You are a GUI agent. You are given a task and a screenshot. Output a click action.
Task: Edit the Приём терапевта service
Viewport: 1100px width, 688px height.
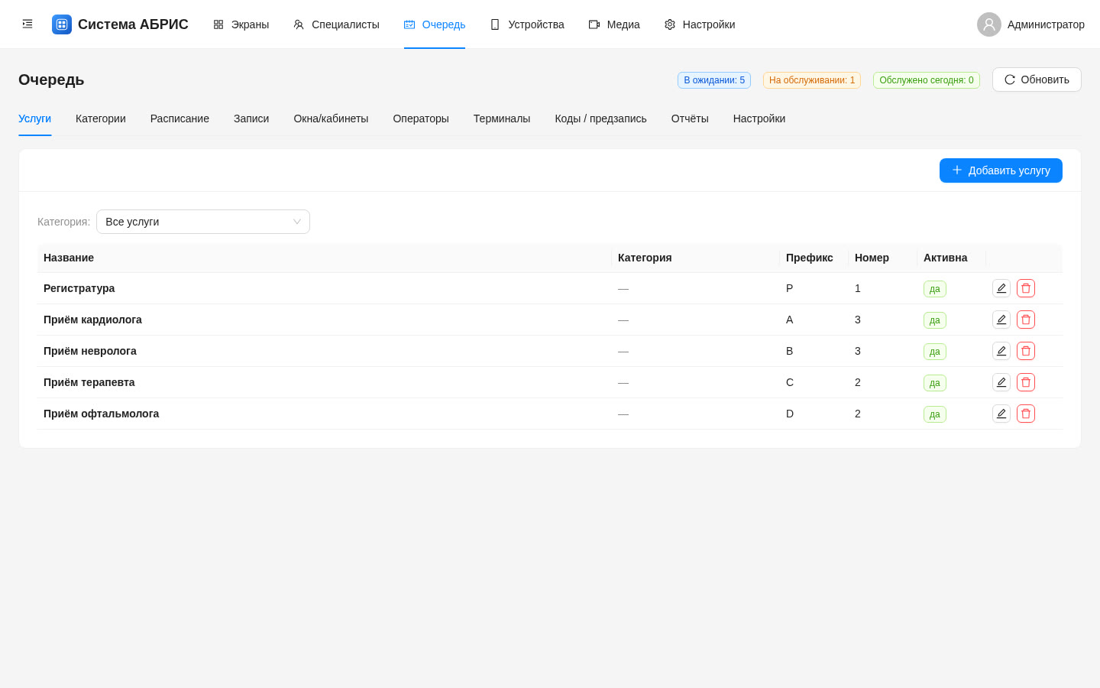[1001, 382]
